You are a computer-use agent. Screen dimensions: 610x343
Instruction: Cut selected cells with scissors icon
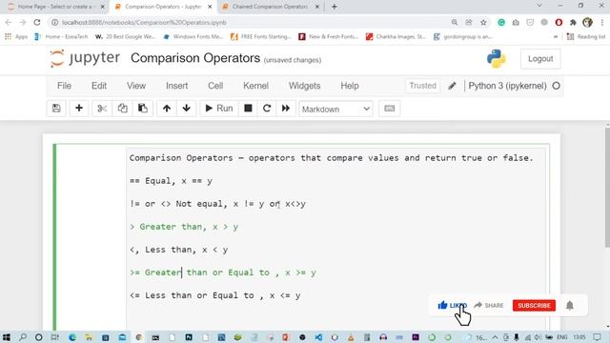coord(102,109)
